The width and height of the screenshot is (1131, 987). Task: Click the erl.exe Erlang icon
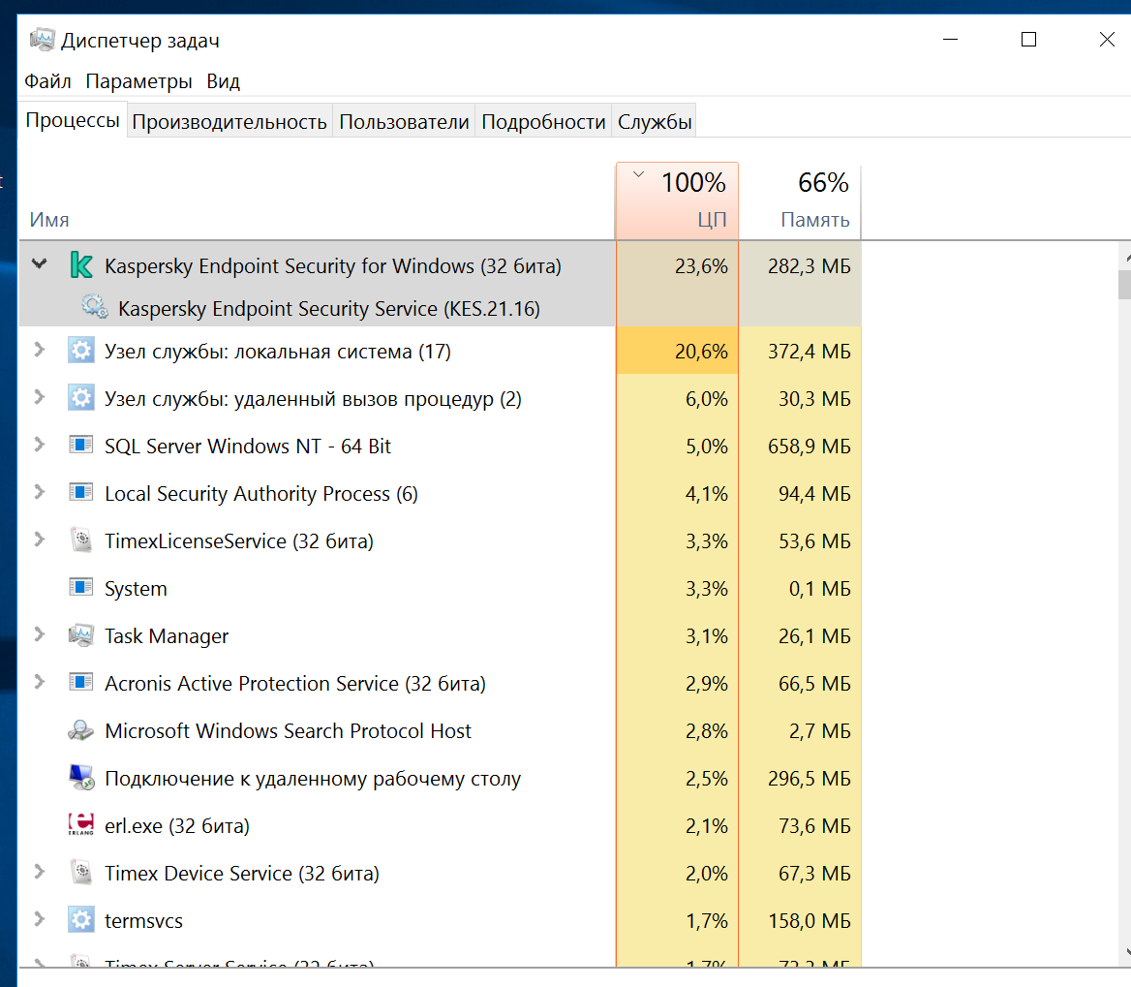coord(80,824)
